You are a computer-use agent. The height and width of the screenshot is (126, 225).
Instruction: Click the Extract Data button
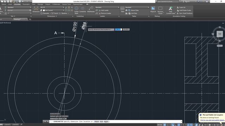(x=133, y=10)
